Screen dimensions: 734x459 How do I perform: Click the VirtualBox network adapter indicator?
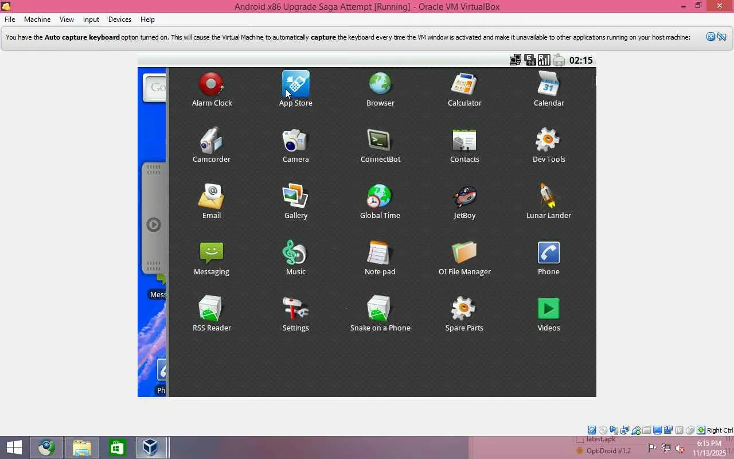click(625, 430)
